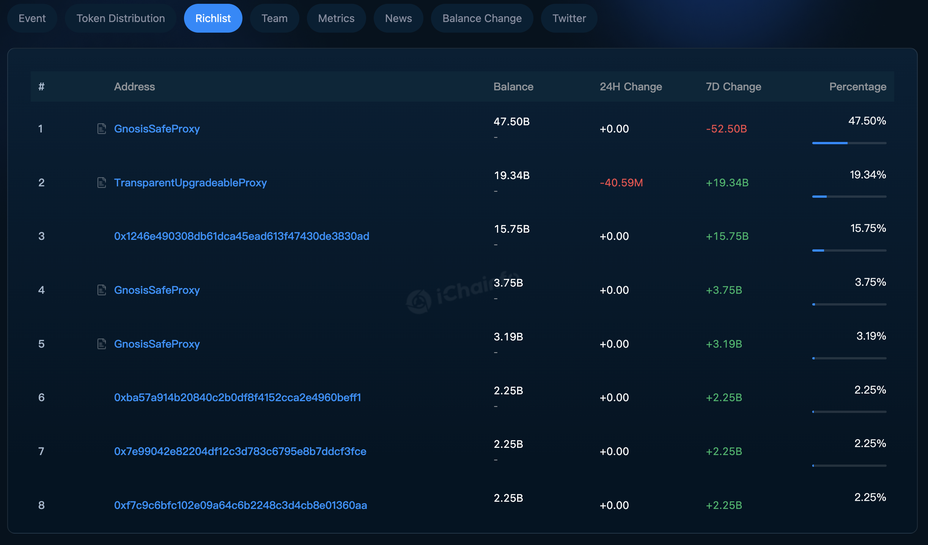Click the -40.59M 24H change value
928x545 pixels.
621,183
